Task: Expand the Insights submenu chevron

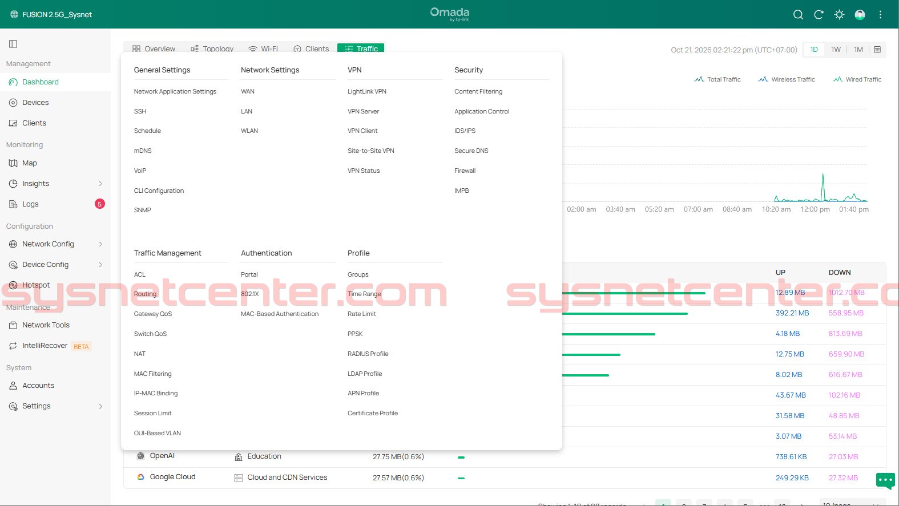Action: pyautogui.click(x=100, y=184)
